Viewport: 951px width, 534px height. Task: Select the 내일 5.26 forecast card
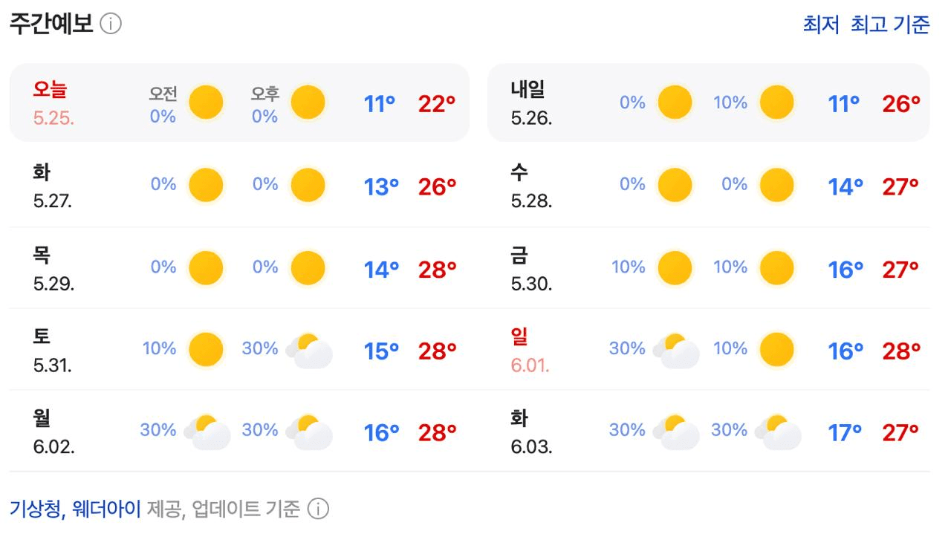708,102
